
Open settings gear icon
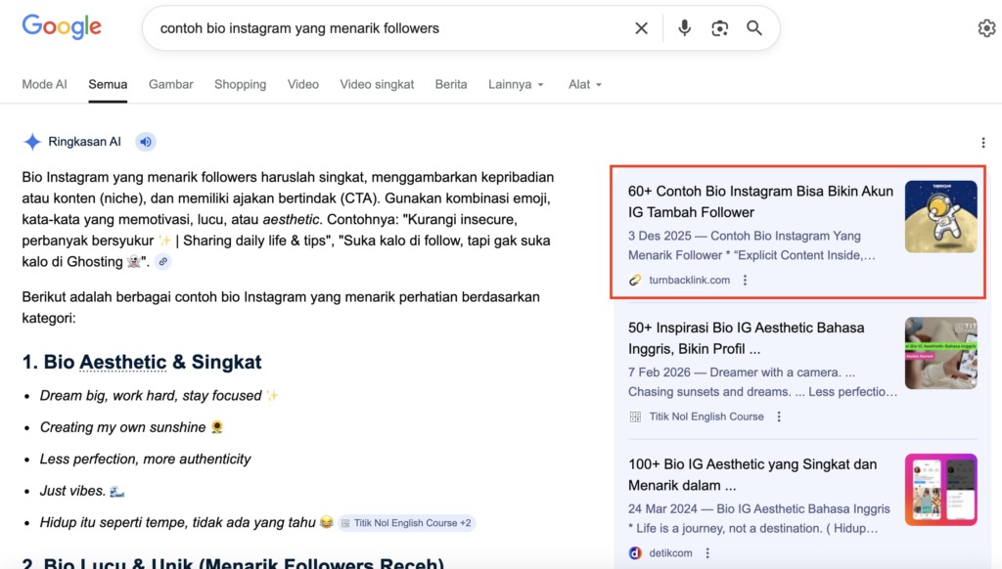(x=986, y=28)
